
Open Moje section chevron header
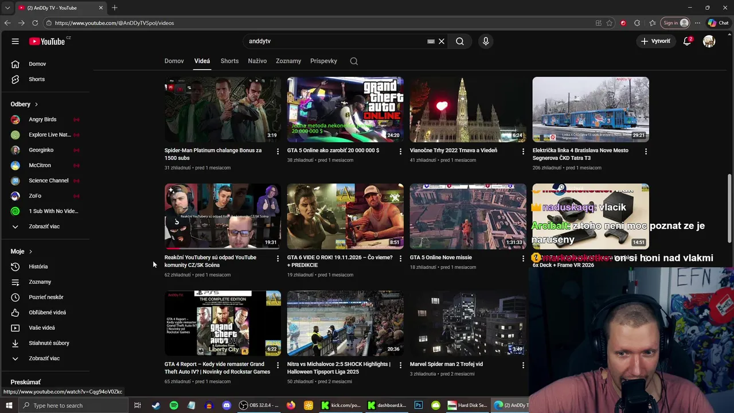[21, 252]
